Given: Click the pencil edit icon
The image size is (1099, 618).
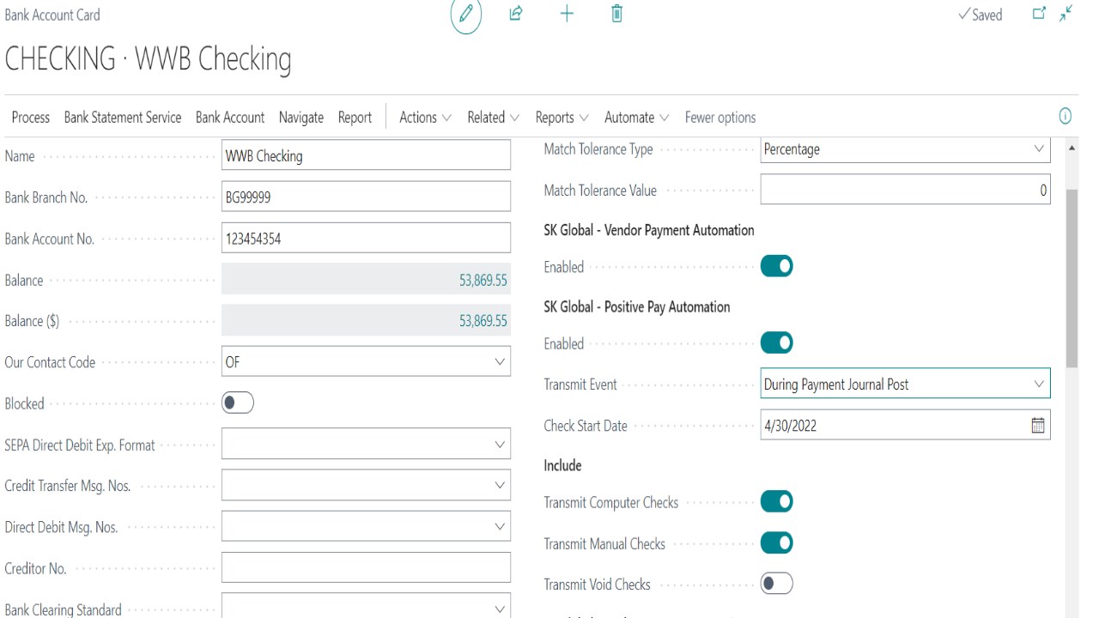Looking at the screenshot, I should (466, 15).
